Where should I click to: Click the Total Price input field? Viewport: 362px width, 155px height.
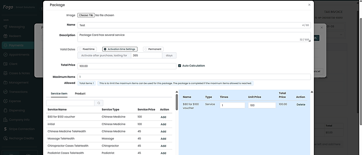click(127, 66)
